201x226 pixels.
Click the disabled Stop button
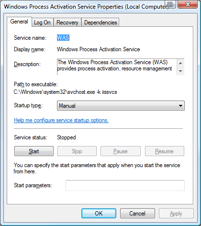pyautogui.click(x=77, y=151)
